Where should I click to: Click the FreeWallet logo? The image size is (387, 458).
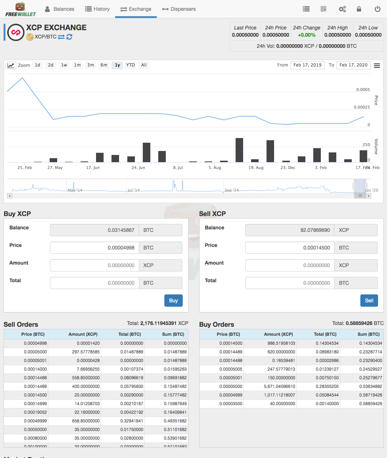[21, 9]
